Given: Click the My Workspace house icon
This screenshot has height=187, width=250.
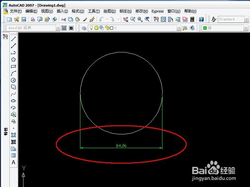Looking at the screenshot, I should point(71,28).
